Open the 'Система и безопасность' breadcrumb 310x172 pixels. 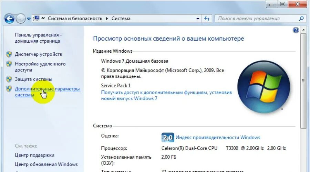(75, 19)
